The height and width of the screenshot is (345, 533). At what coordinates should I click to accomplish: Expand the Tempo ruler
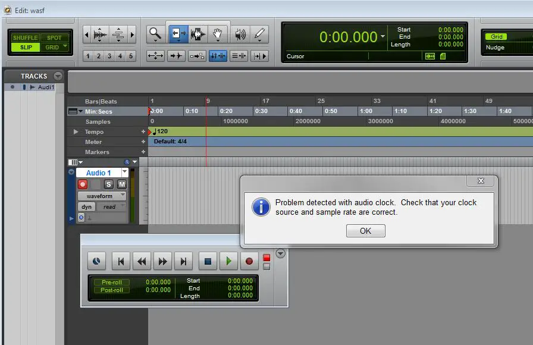76,131
